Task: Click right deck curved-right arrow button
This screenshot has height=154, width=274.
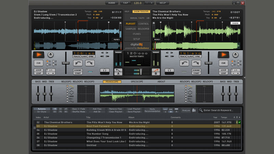Action: 196,63
